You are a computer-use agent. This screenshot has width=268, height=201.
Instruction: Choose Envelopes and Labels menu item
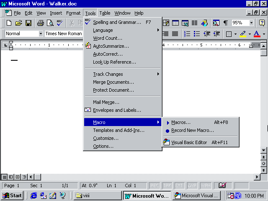(123, 110)
